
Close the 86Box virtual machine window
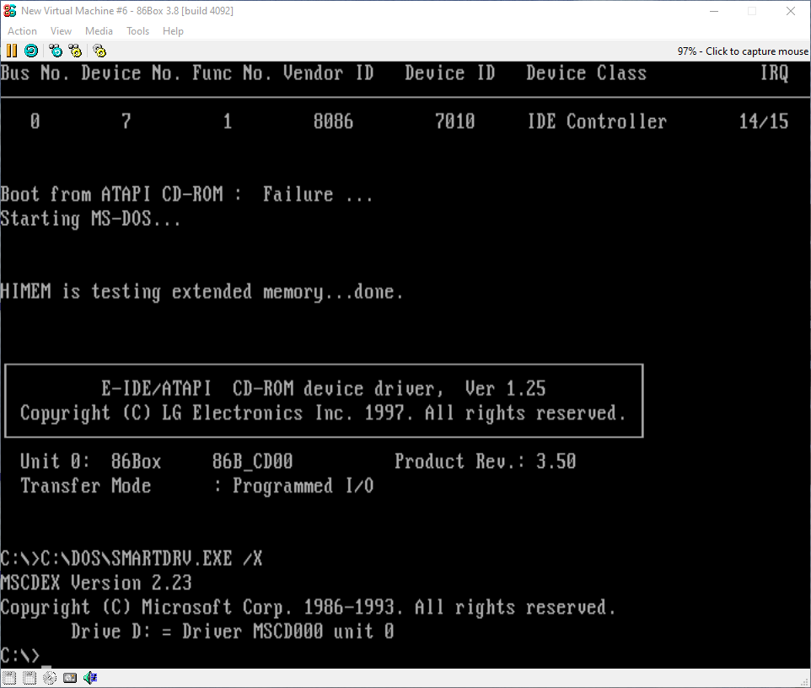click(790, 11)
